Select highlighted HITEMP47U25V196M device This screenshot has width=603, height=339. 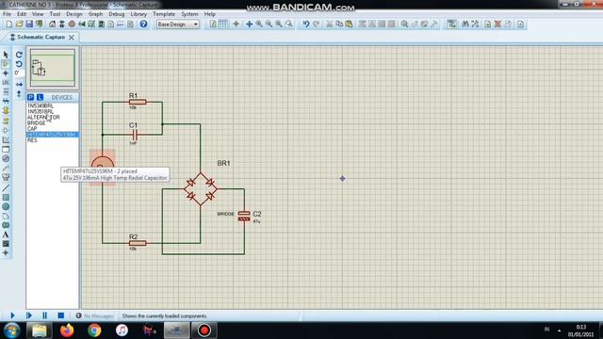pos(53,135)
